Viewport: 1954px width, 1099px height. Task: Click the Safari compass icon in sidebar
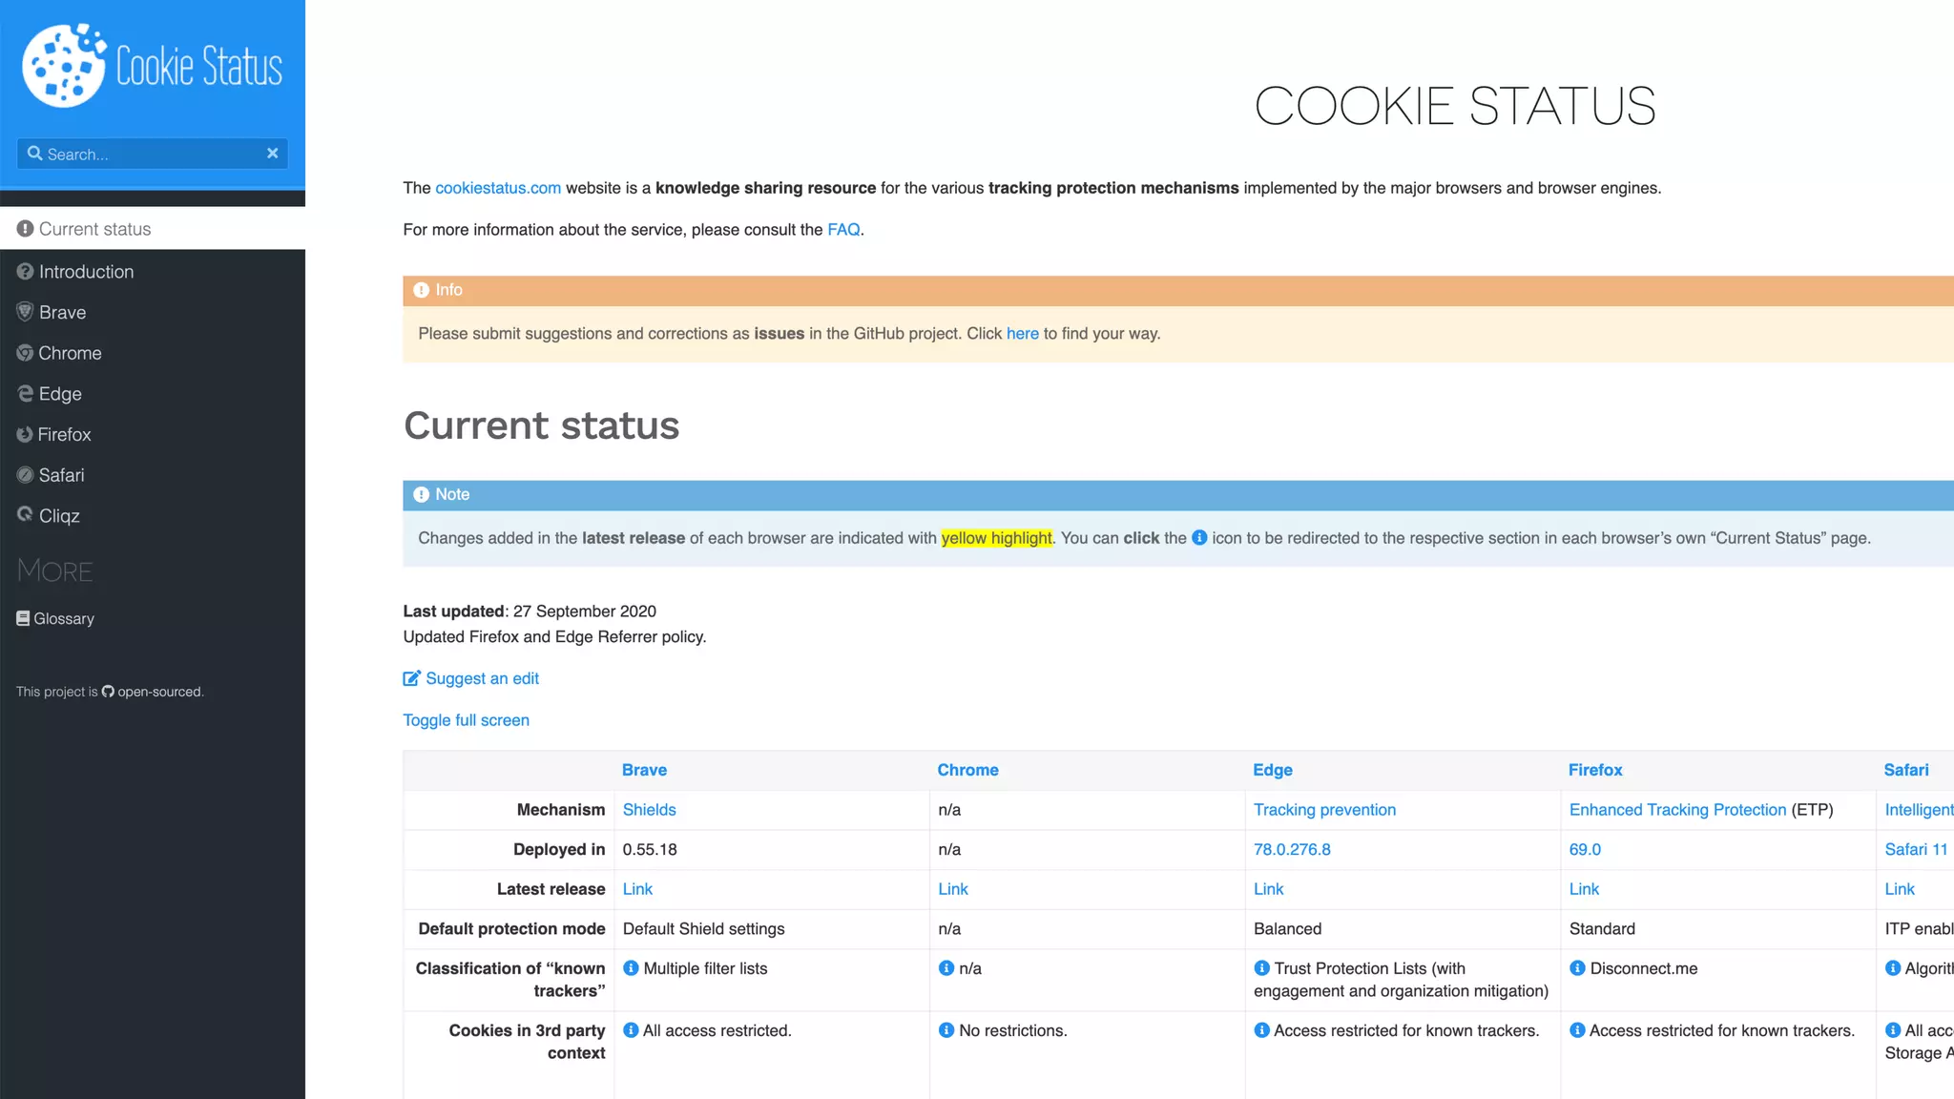click(25, 475)
